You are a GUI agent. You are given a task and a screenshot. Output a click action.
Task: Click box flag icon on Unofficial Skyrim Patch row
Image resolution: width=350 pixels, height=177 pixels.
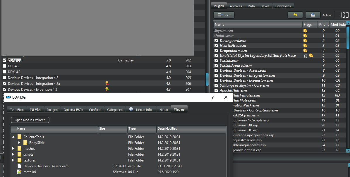click(311, 55)
